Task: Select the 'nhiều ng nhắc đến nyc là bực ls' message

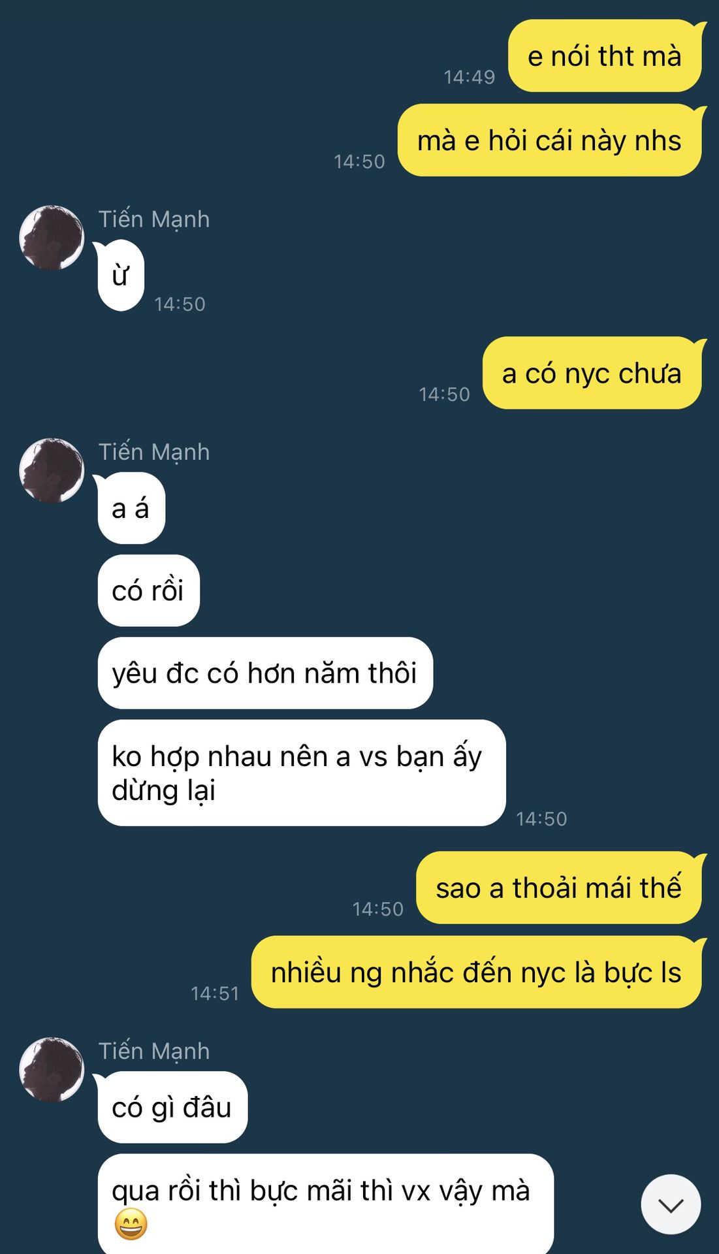Action: click(477, 972)
